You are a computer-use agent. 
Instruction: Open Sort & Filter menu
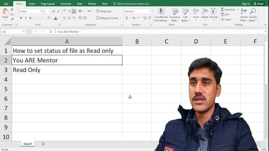[244, 15]
